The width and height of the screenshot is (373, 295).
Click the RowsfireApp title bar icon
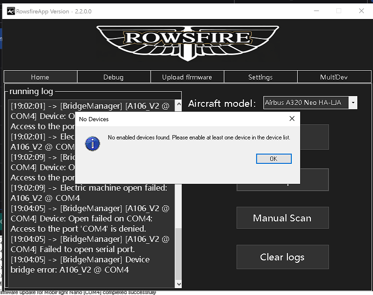coord(11,11)
